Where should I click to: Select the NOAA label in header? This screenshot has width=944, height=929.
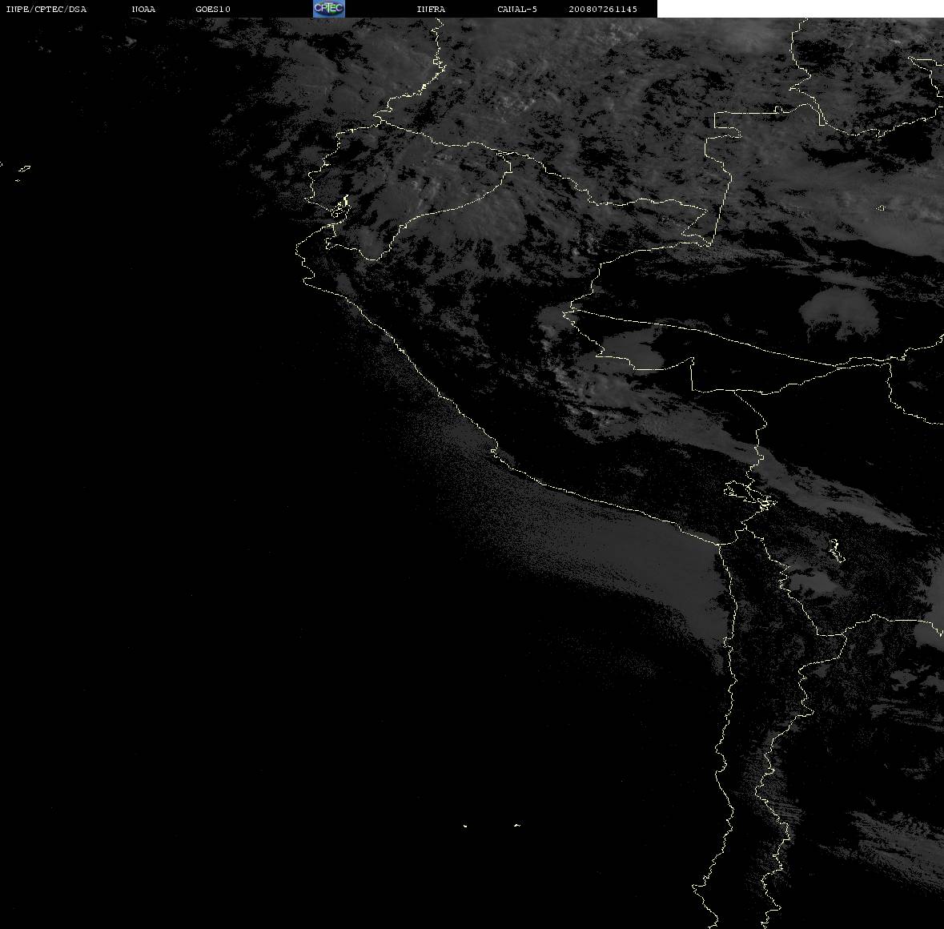click(143, 9)
